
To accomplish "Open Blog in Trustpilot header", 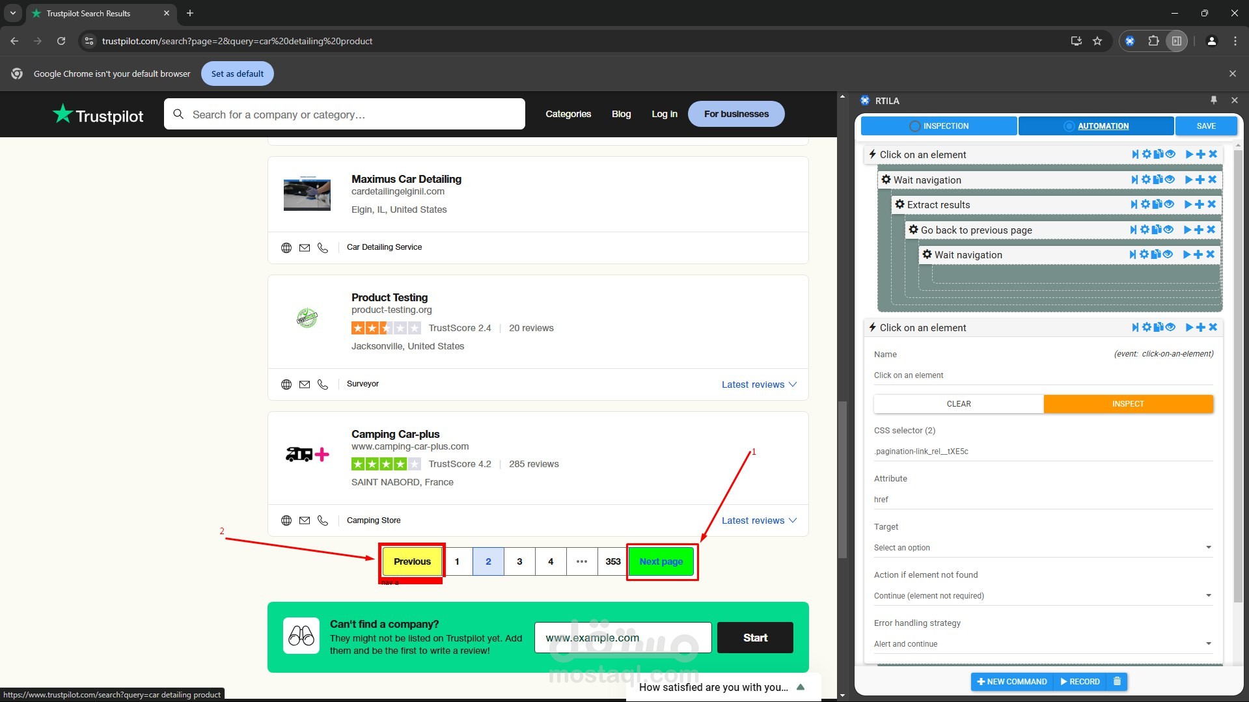I will click(621, 114).
